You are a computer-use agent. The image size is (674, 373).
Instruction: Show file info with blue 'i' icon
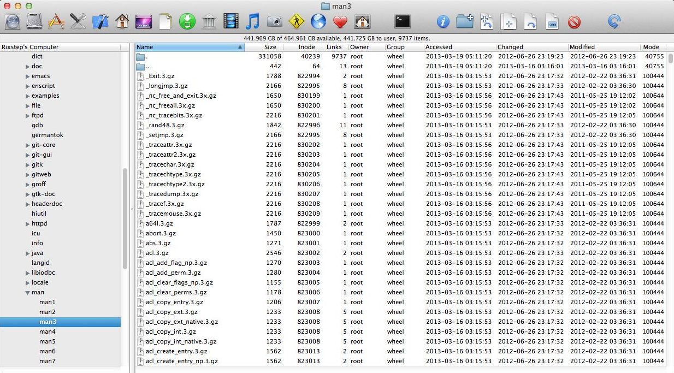point(443,22)
